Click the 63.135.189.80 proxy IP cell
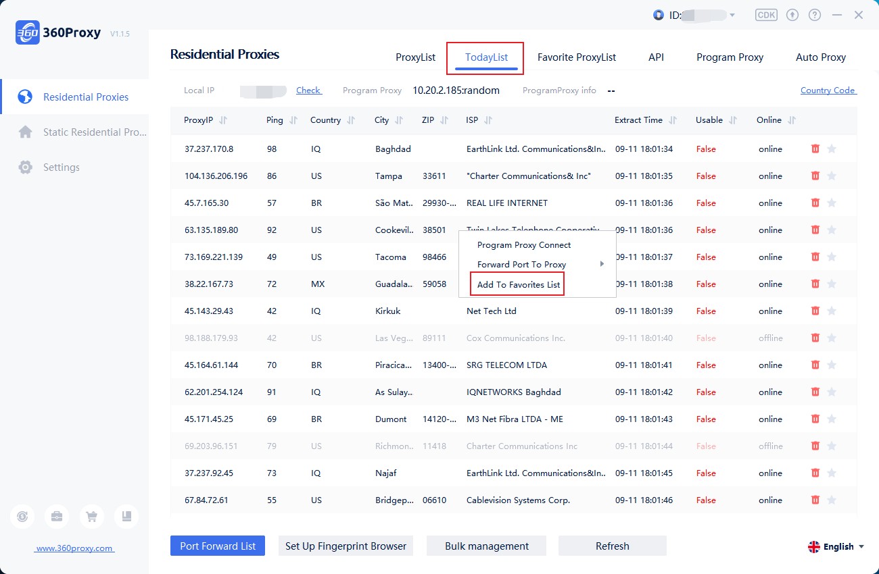This screenshot has height=574, width=879. tap(212, 230)
